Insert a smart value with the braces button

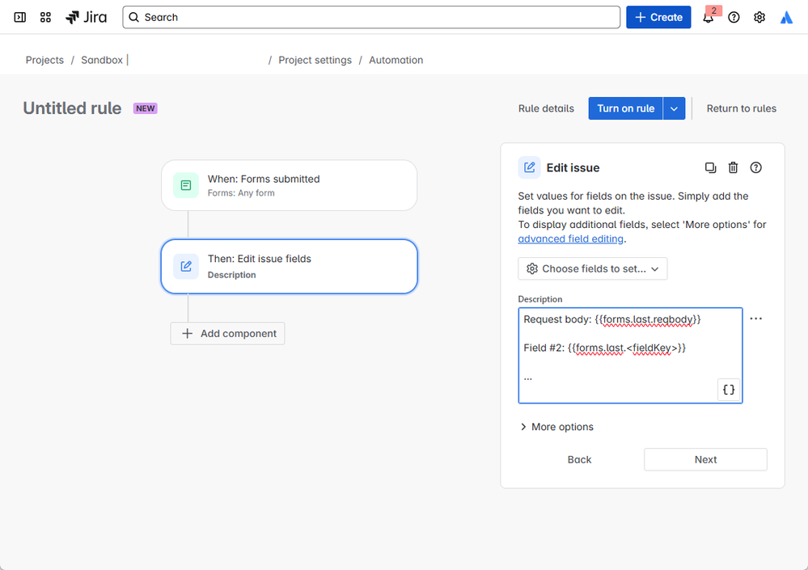click(x=729, y=390)
